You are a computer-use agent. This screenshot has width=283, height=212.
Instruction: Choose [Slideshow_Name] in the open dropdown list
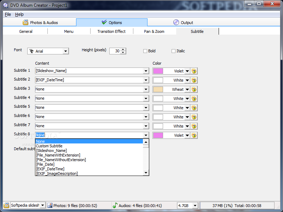pyautogui.click(x=89, y=151)
